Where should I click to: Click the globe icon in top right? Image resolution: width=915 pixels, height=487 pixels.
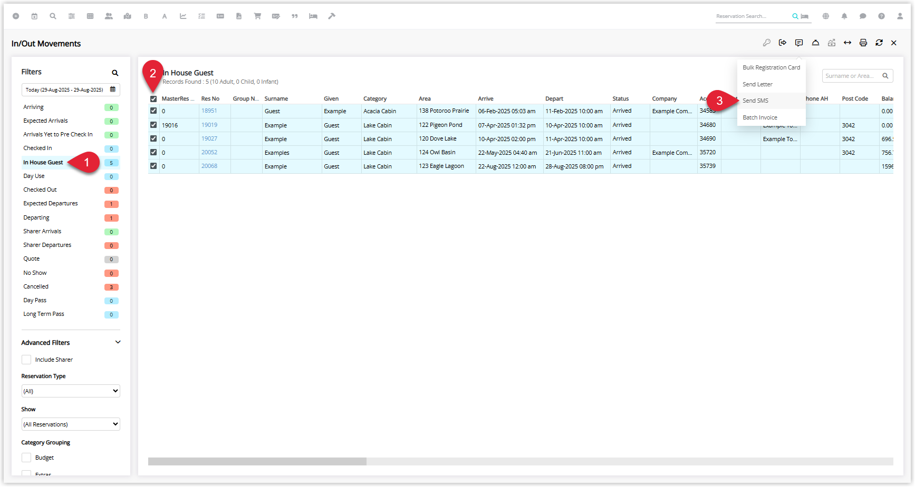826,16
